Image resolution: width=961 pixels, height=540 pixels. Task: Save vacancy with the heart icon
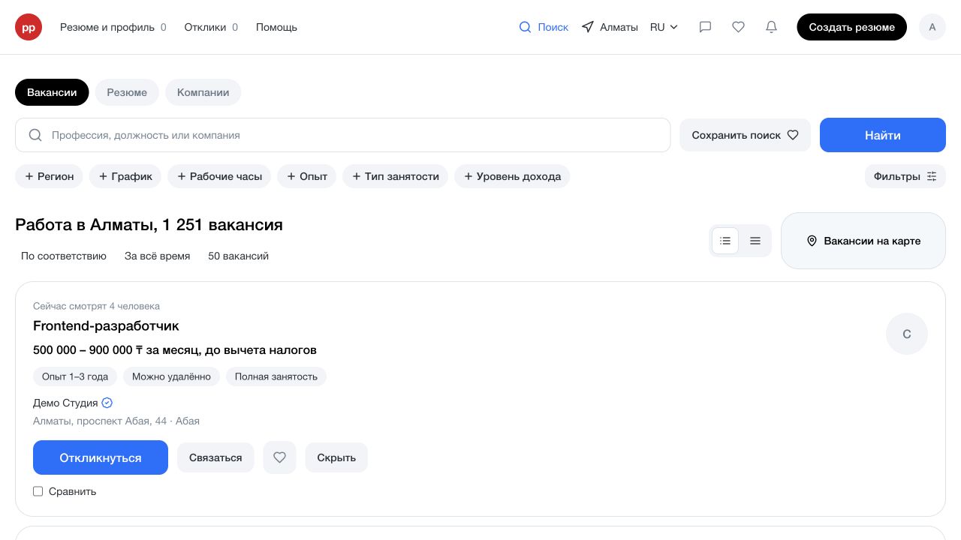[x=279, y=457]
